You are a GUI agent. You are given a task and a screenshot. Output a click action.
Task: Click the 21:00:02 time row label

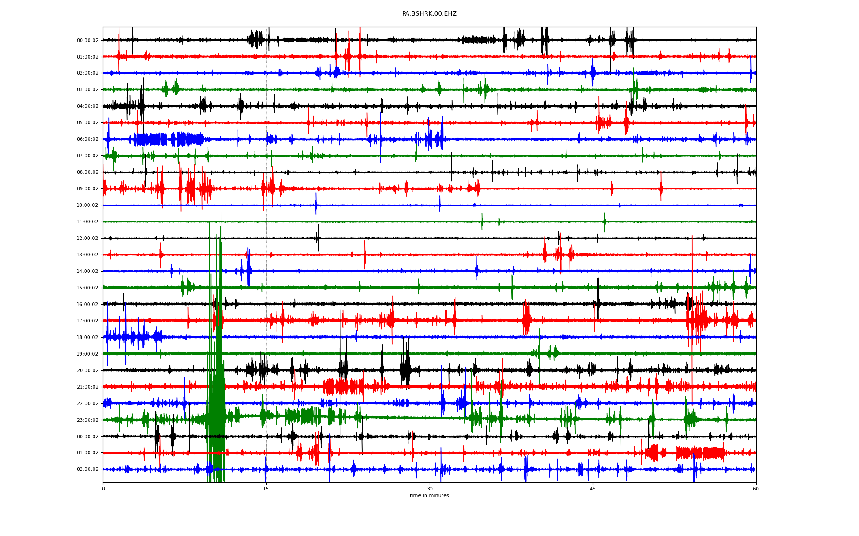click(x=88, y=387)
